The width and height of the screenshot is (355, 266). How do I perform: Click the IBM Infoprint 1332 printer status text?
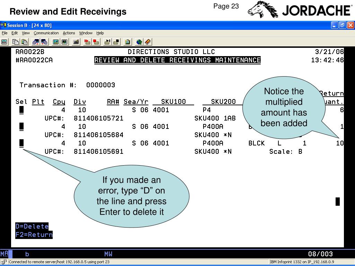point(302,262)
